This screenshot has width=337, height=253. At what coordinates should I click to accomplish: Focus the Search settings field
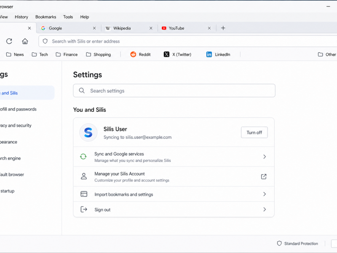pos(174,91)
